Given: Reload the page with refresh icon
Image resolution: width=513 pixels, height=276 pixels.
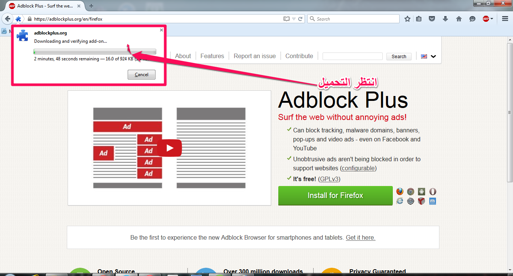Looking at the screenshot, I should [300, 19].
